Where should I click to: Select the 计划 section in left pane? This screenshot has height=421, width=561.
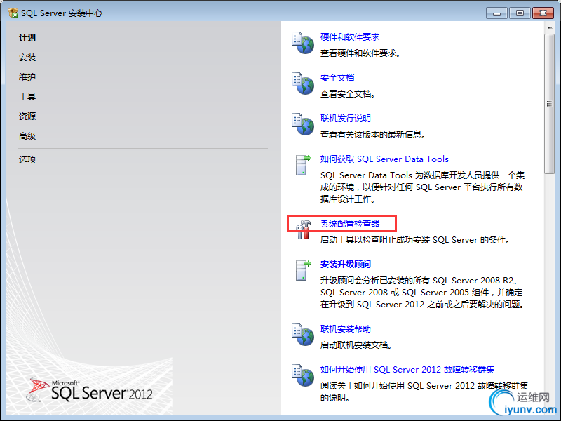pyautogui.click(x=27, y=38)
